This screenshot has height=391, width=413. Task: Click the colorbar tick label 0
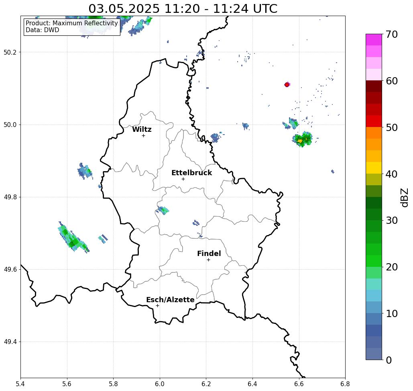(389, 360)
